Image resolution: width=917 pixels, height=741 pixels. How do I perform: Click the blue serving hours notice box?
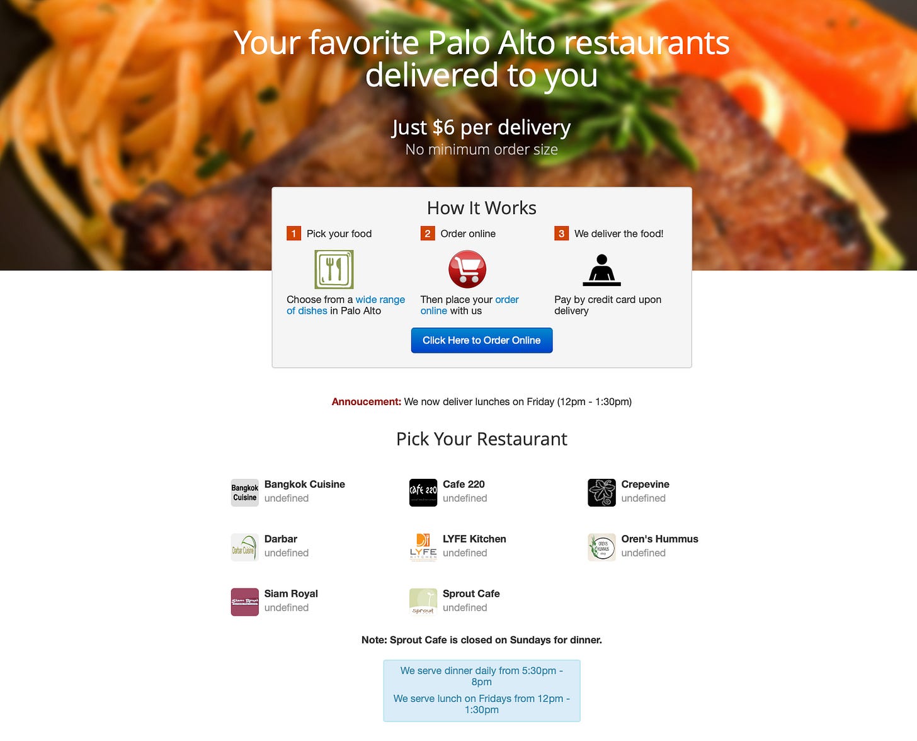click(x=482, y=691)
